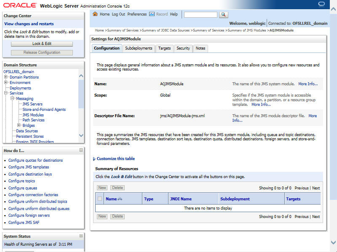The width and height of the screenshot is (337, 252).
Task: Open Configure connection factories help link
Action: click(33, 195)
